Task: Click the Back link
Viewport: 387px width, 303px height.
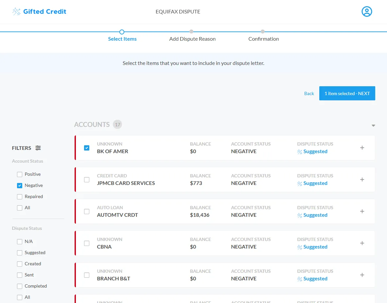Action: point(309,93)
